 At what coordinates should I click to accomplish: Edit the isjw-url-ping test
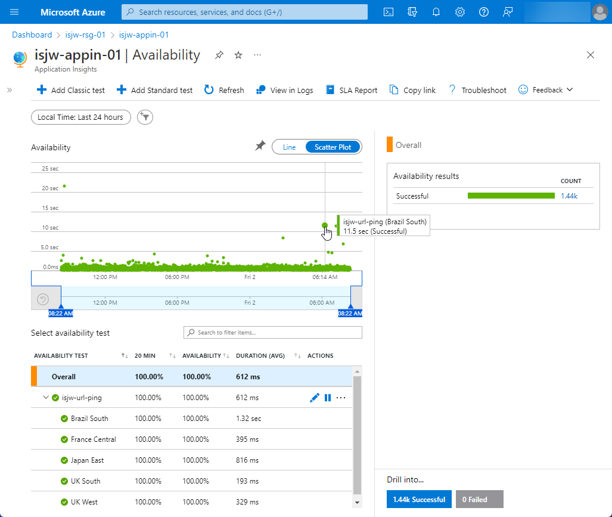tap(314, 398)
